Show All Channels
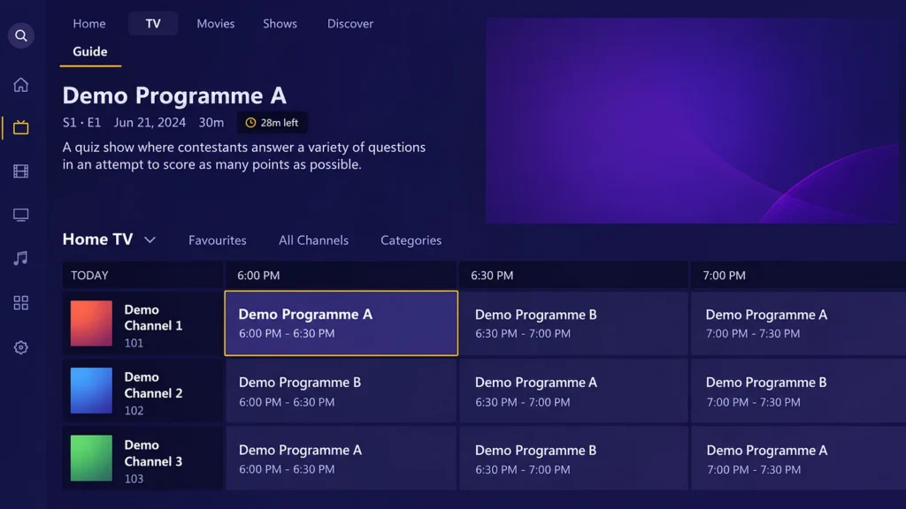The height and width of the screenshot is (509, 906). pos(313,240)
